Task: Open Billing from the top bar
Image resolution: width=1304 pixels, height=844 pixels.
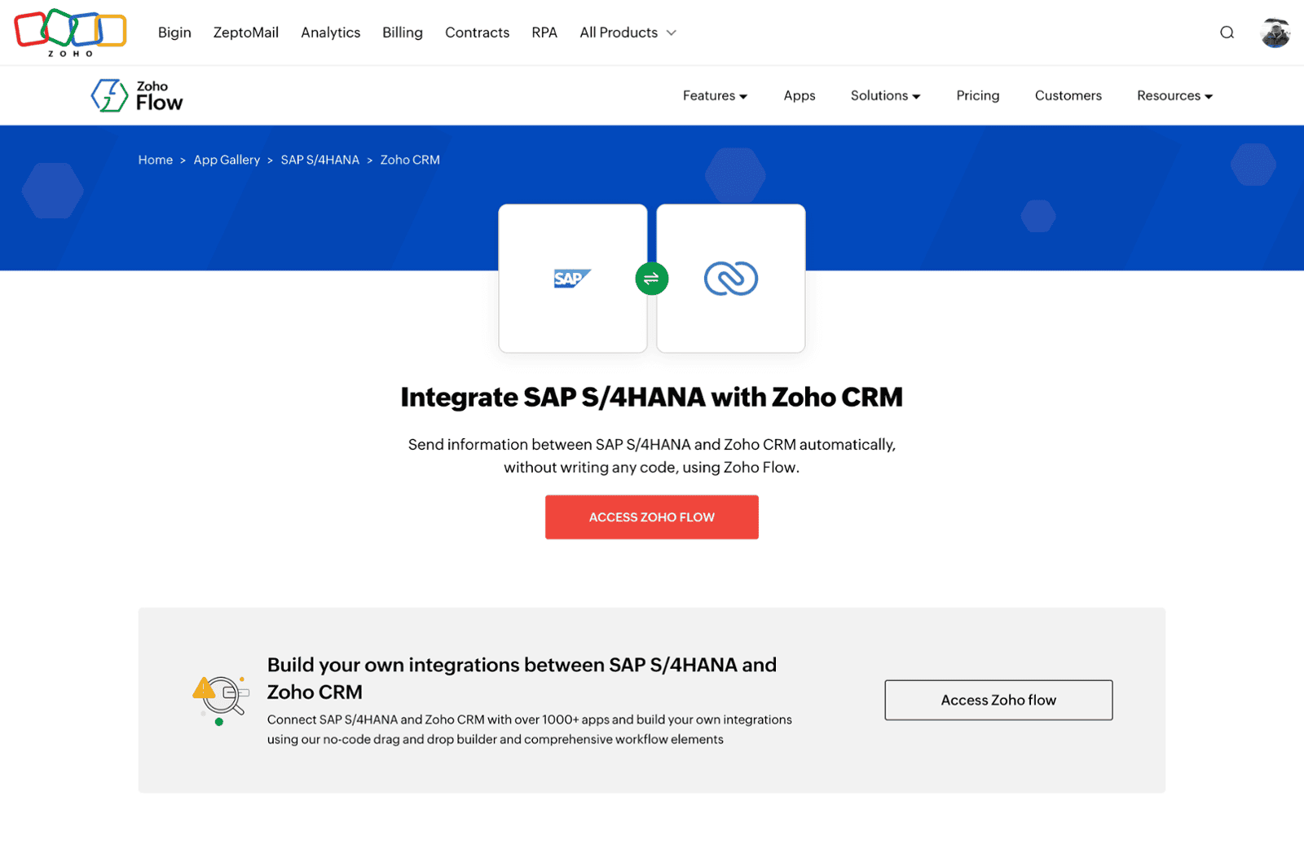Action: 403,33
